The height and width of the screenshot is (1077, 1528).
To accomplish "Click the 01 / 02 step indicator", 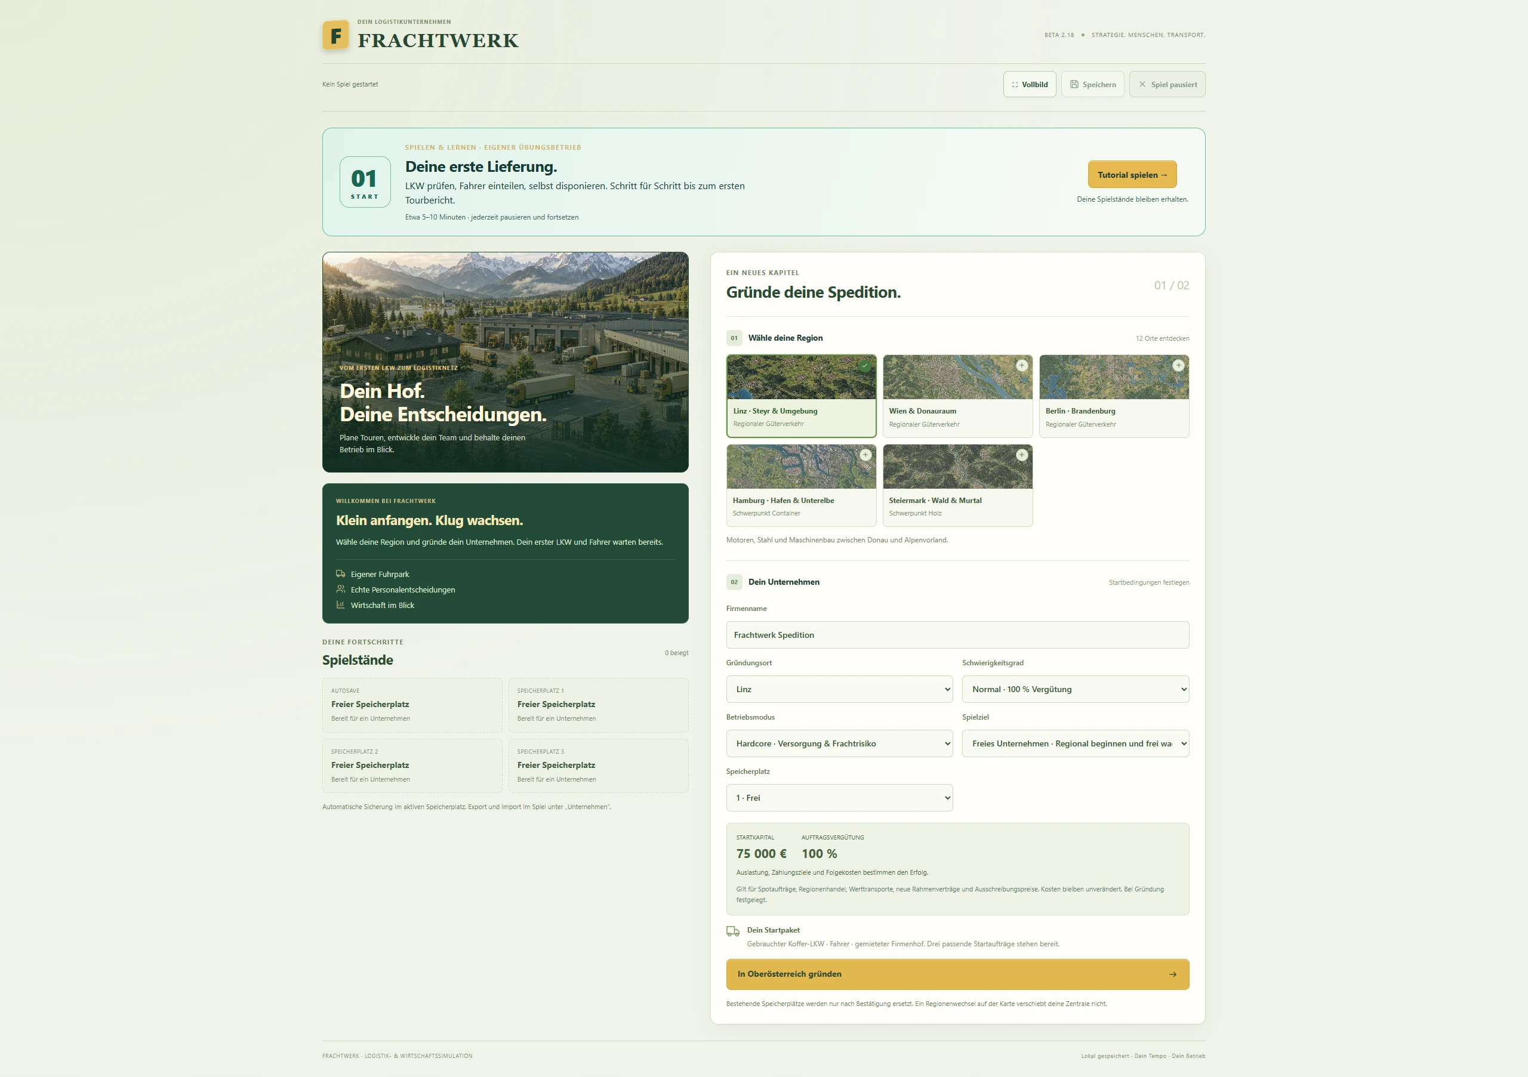I will point(1171,285).
